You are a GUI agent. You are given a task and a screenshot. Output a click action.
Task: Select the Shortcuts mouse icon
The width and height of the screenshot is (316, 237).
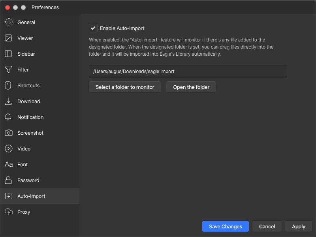(8, 85)
